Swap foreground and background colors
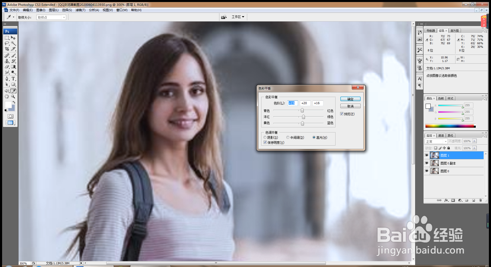The image size is (491, 267). click(14, 102)
